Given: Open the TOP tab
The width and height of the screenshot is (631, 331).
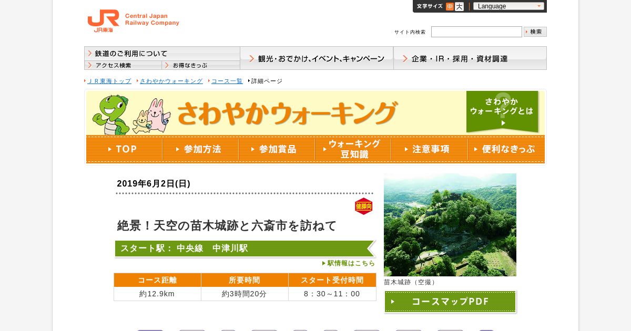Looking at the screenshot, I should point(124,149).
